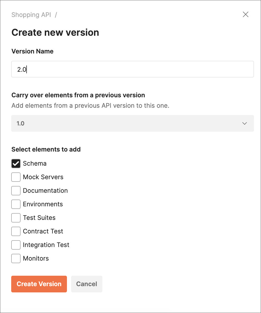The image size is (261, 313).
Task: Select the Monitors label text
Action: point(36,258)
